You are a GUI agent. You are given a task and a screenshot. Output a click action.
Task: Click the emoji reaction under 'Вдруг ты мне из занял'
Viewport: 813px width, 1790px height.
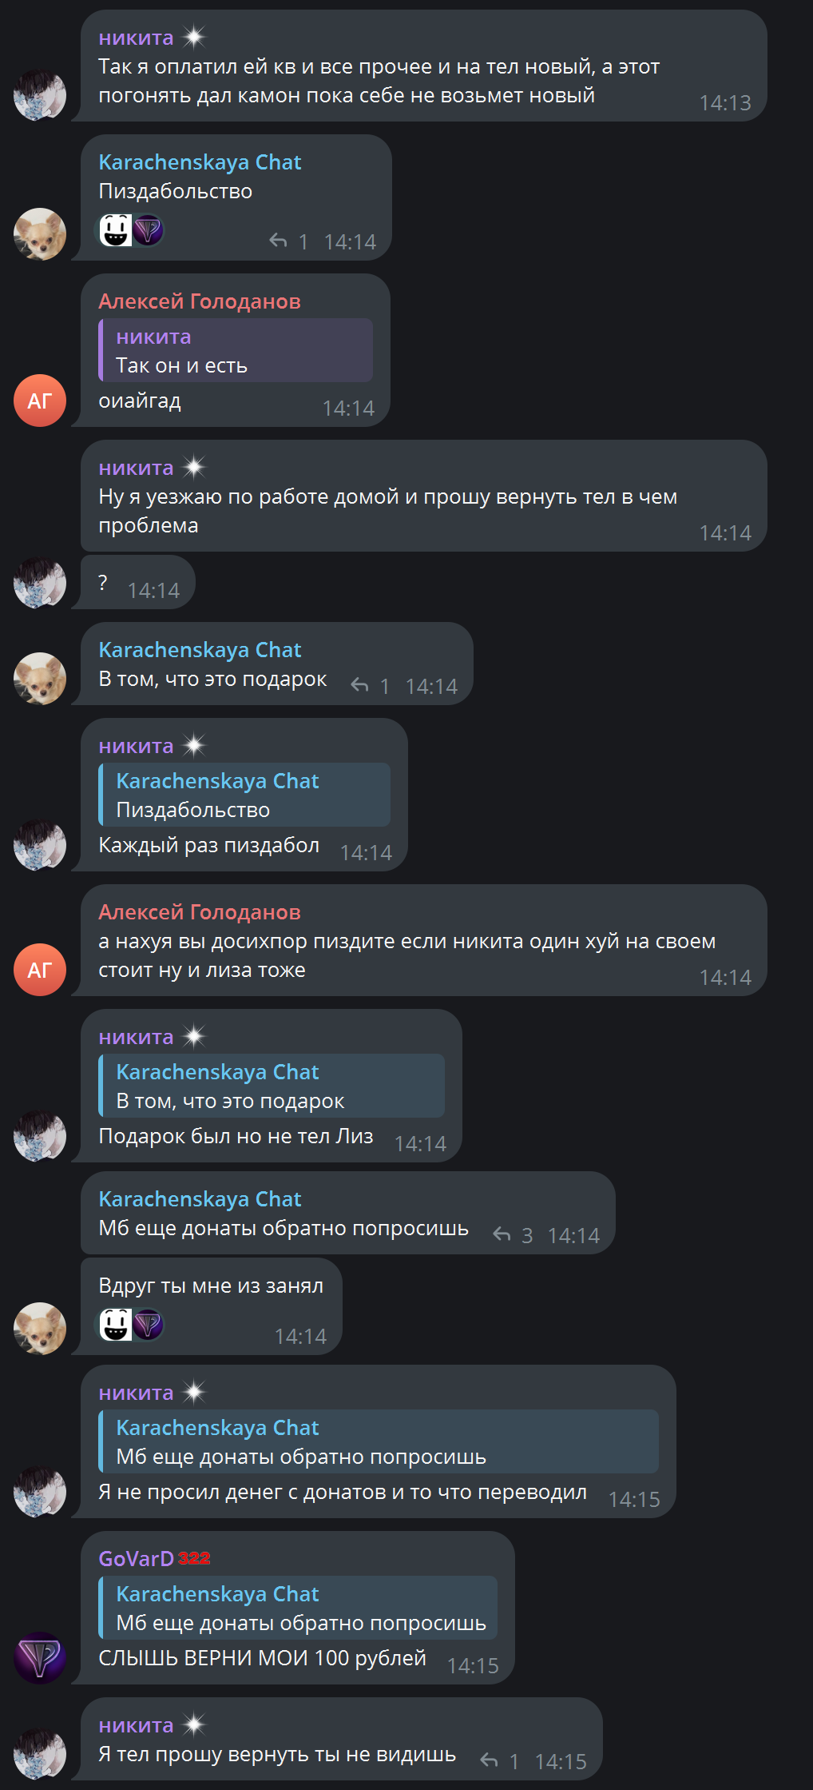point(131,1325)
